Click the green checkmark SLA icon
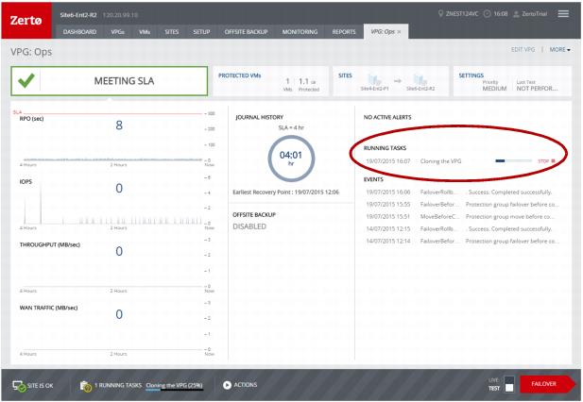This screenshot has width=583, height=402. [x=26, y=80]
